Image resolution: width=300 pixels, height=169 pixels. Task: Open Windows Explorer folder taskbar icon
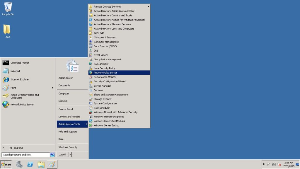coord(41,164)
